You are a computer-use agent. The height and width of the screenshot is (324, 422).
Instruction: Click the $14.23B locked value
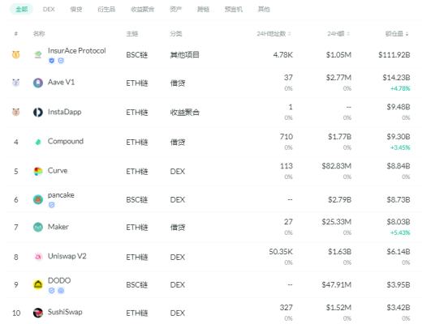click(396, 78)
